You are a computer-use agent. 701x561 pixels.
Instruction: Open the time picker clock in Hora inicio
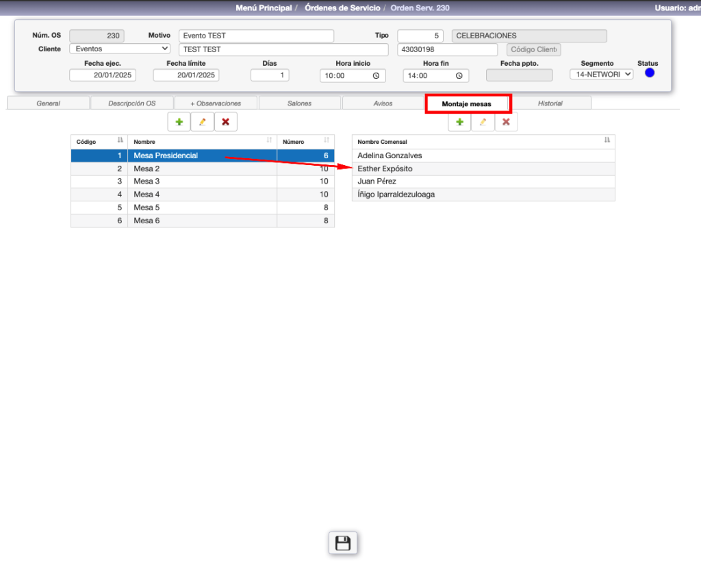tap(375, 76)
